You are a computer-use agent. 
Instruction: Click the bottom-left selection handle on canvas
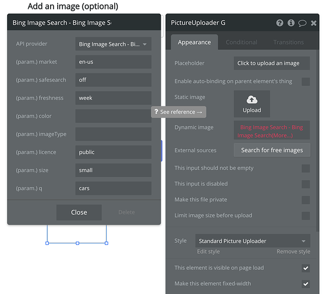pyautogui.click(x=47, y=243)
